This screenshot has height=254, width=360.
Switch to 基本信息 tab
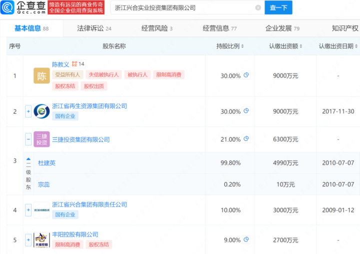click(31, 28)
